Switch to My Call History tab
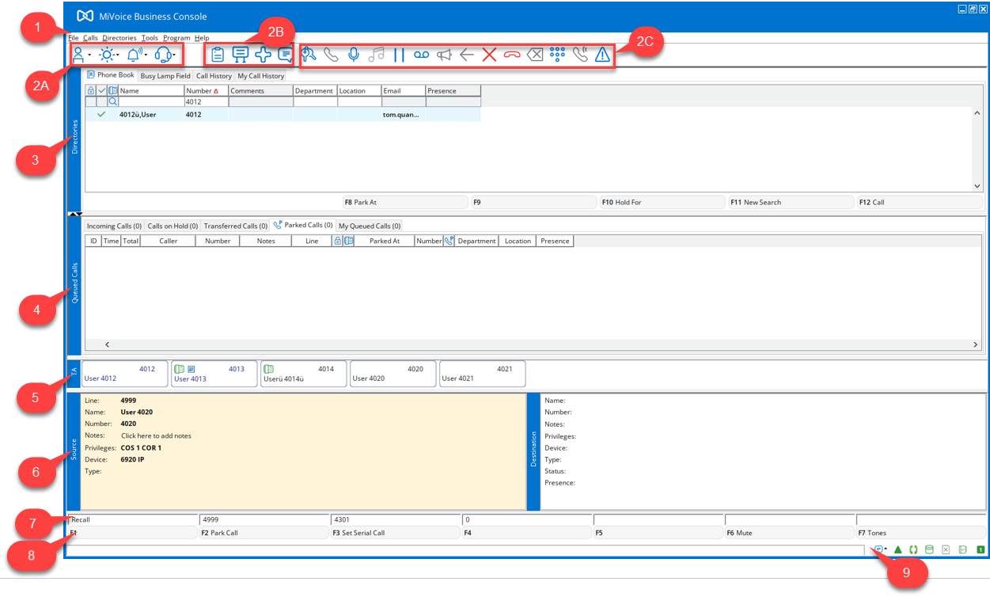The width and height of the screenshot is (990, 597). pos(260,76)
